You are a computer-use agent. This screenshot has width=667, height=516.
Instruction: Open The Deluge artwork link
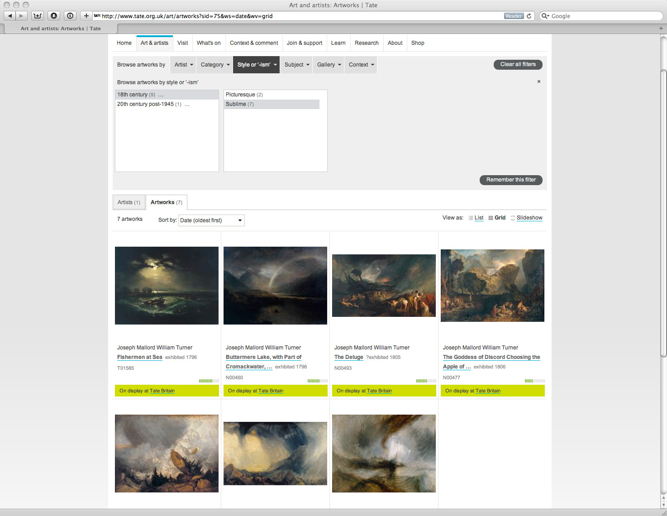[x=349, y=357]
